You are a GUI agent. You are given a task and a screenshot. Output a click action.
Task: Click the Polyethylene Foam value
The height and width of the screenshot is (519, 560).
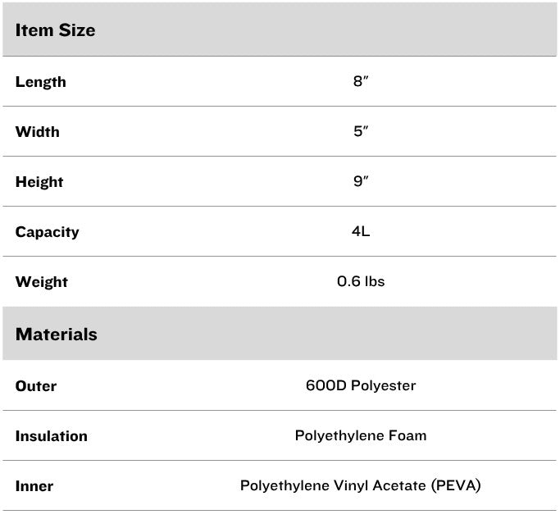point(361,436)
